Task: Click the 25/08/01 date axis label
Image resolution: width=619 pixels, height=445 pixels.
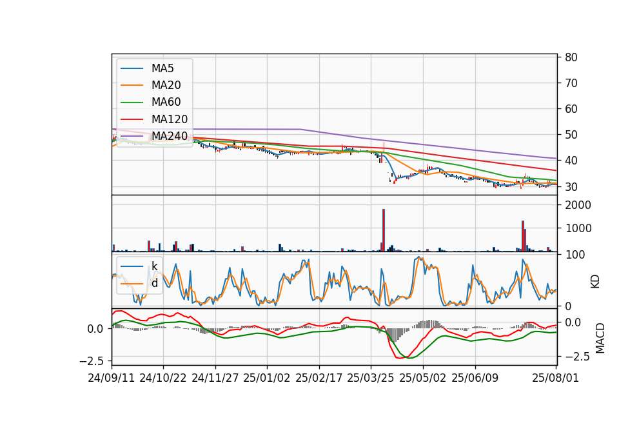Action: 555,379
